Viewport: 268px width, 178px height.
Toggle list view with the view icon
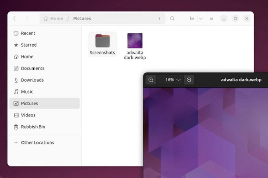pyautogui.click(x=192, y=18)
